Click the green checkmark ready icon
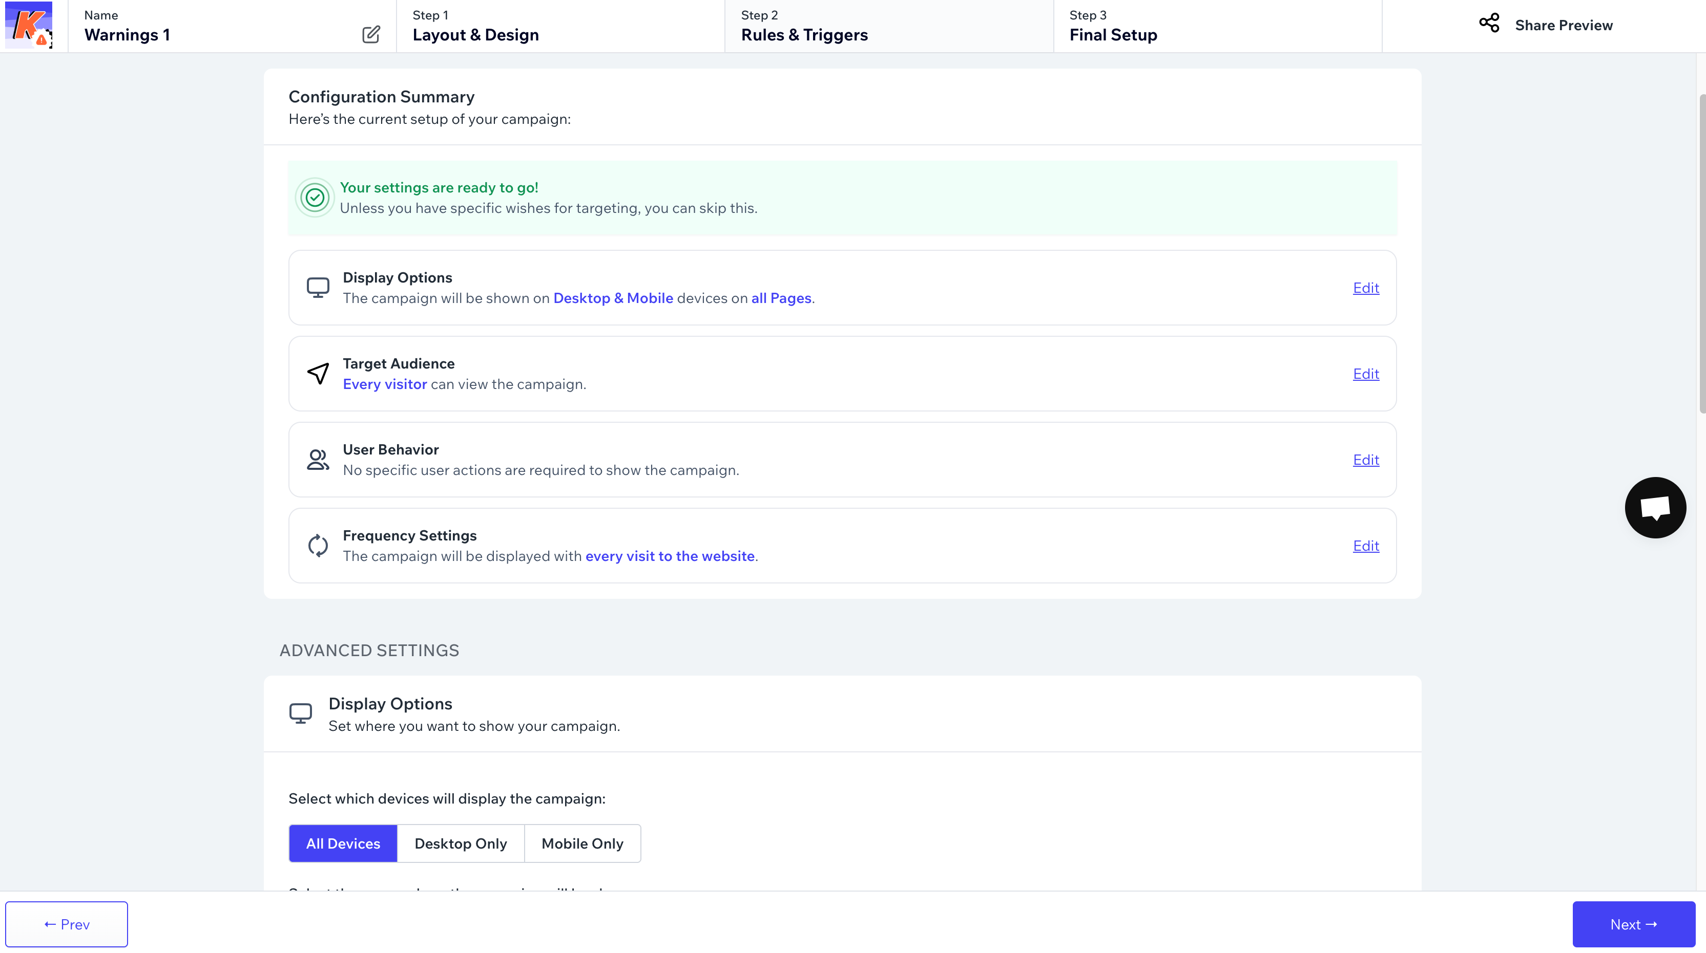The height and width of the screenshot is (953, 1706). (315, 197)
